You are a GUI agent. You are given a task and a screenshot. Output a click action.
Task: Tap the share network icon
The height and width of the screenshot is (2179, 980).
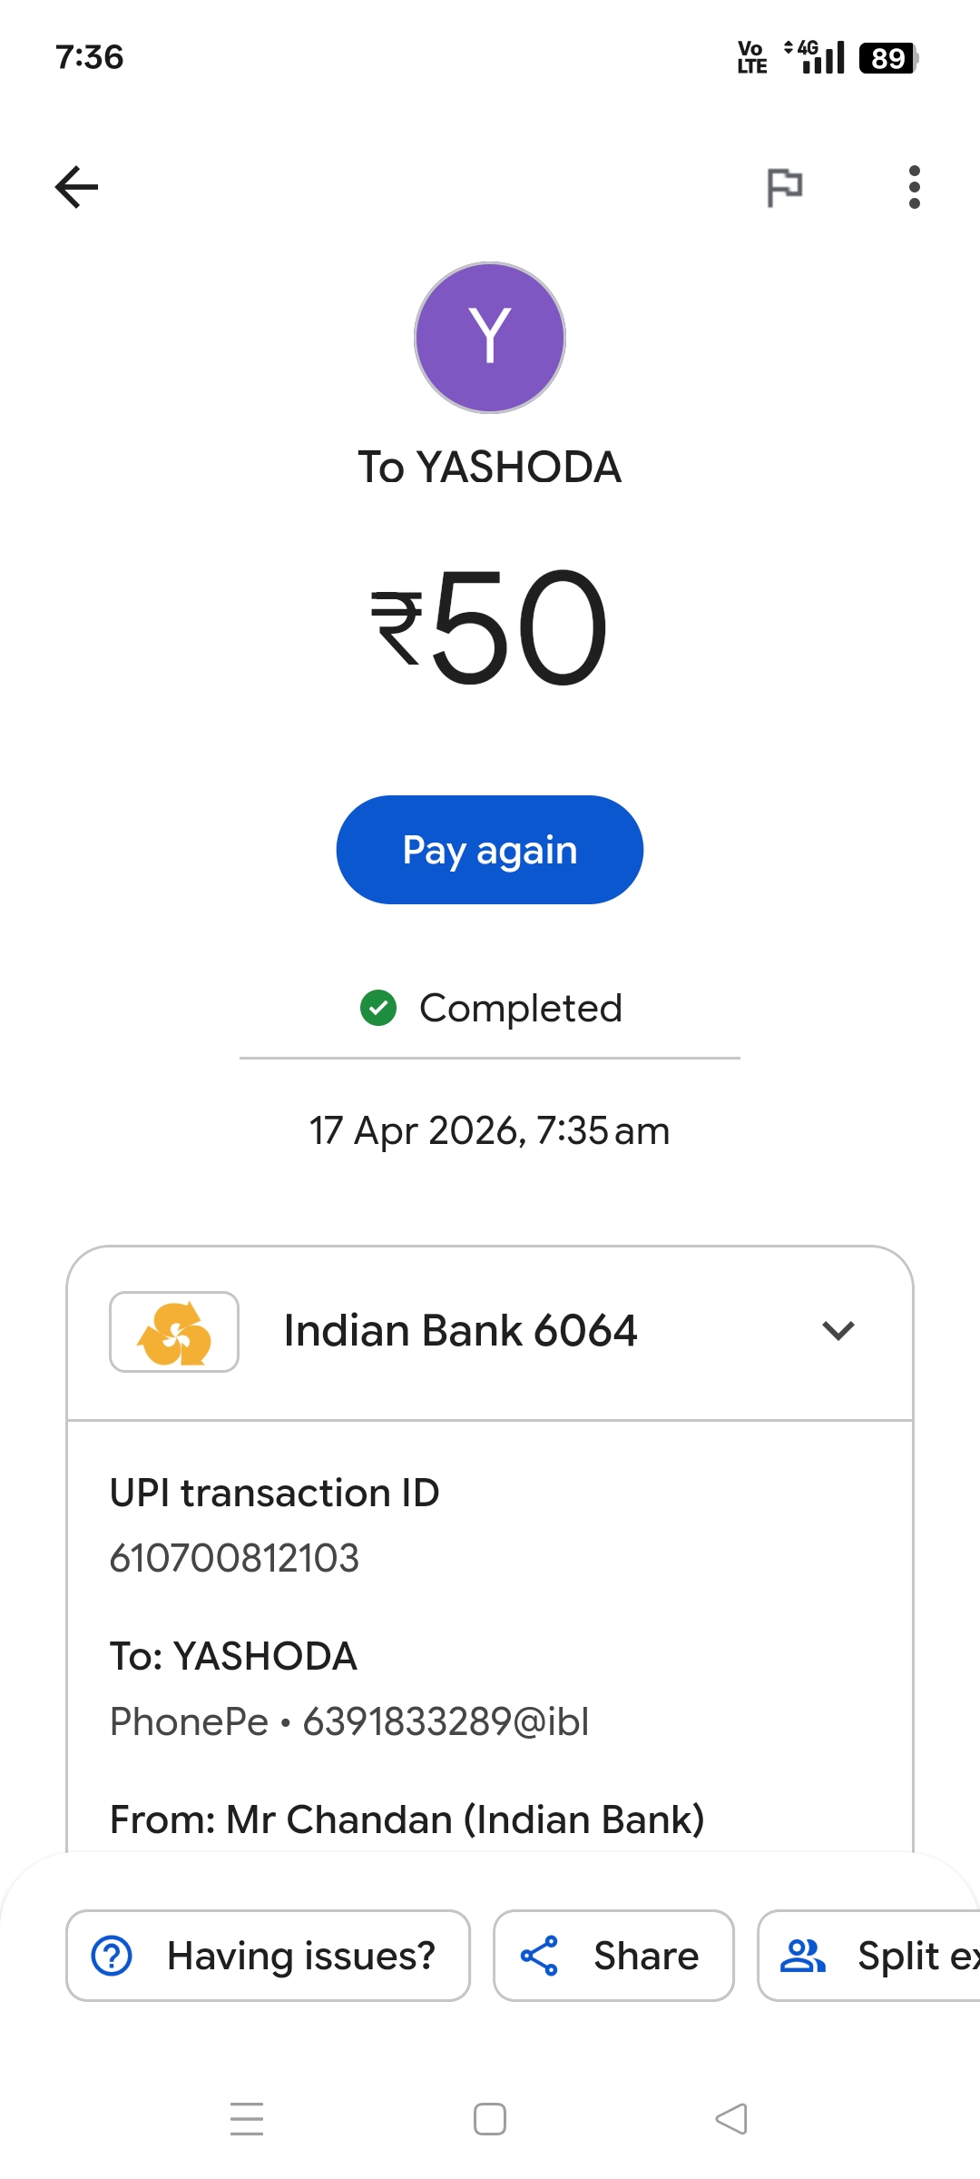pyautogui.click(x=539, y=1956)
